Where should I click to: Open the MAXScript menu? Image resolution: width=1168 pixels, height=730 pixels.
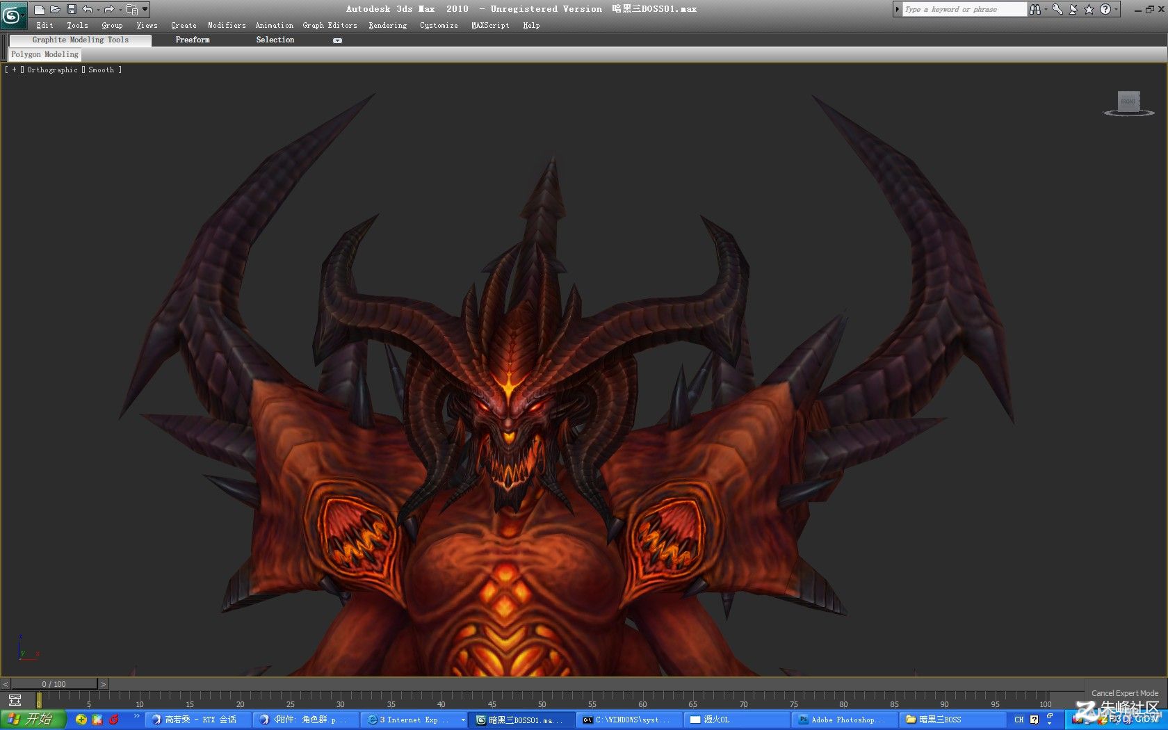tap(490, 25)
